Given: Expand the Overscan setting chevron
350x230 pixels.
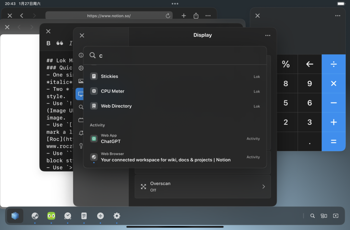Looking at the screenshot, I should pos(263,187).
